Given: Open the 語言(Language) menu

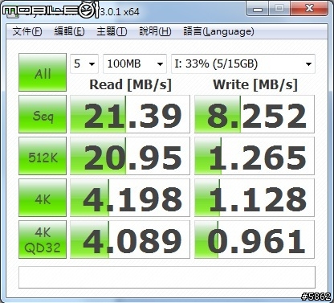Looking at the screenshot, I should pyautogui.click(x=218, y=31).
